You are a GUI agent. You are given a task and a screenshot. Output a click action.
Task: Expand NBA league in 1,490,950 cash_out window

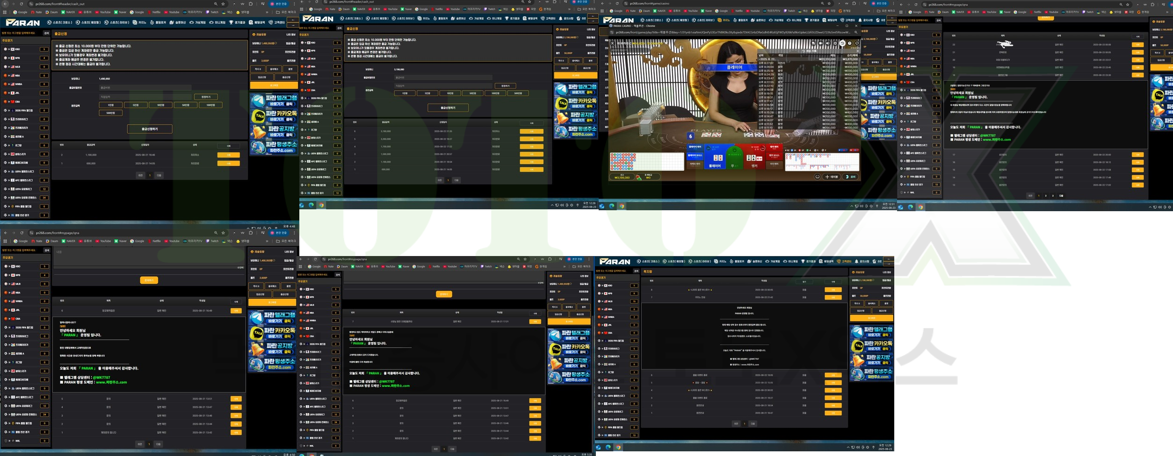[26, 75]
